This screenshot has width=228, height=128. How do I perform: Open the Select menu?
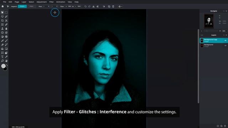click(31, 2)
